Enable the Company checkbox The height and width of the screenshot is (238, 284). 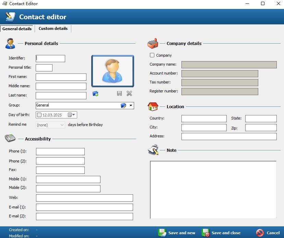[152, 55]
